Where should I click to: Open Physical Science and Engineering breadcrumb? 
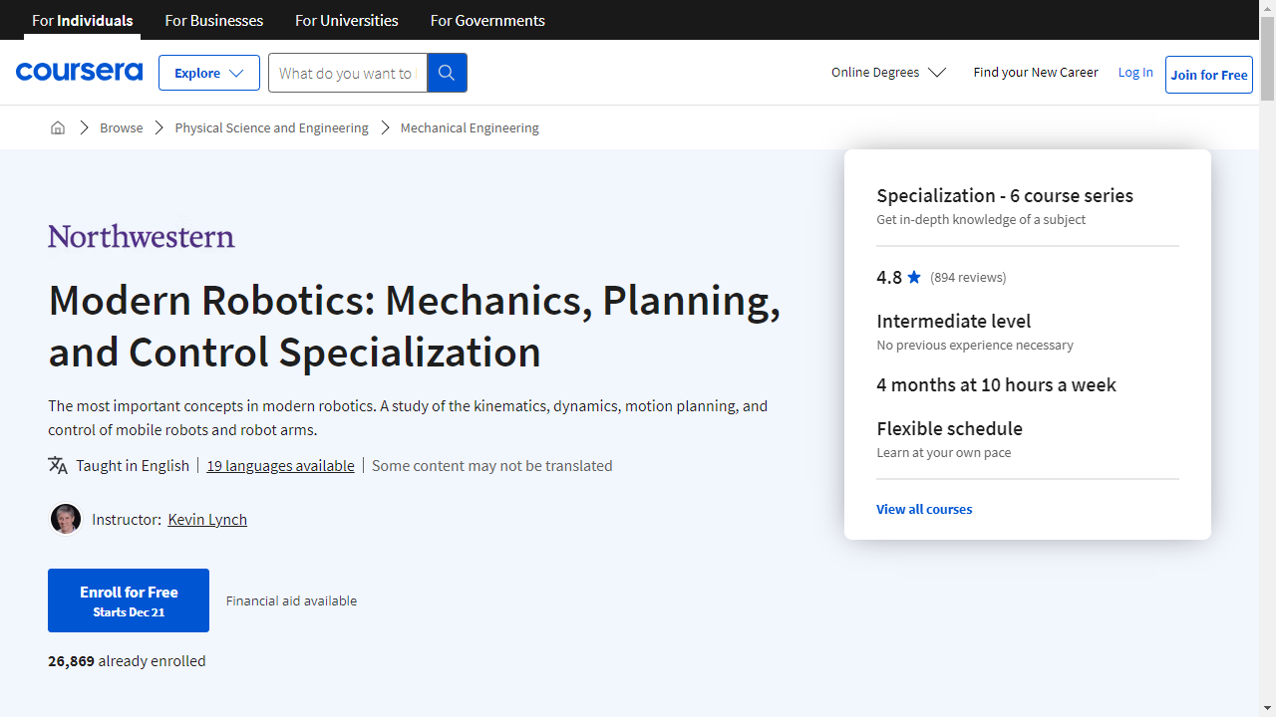click(271, 127)
